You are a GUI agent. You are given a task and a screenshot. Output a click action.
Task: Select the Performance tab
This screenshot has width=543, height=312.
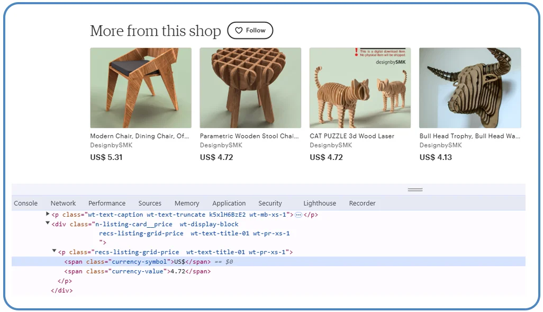[107, 203]
